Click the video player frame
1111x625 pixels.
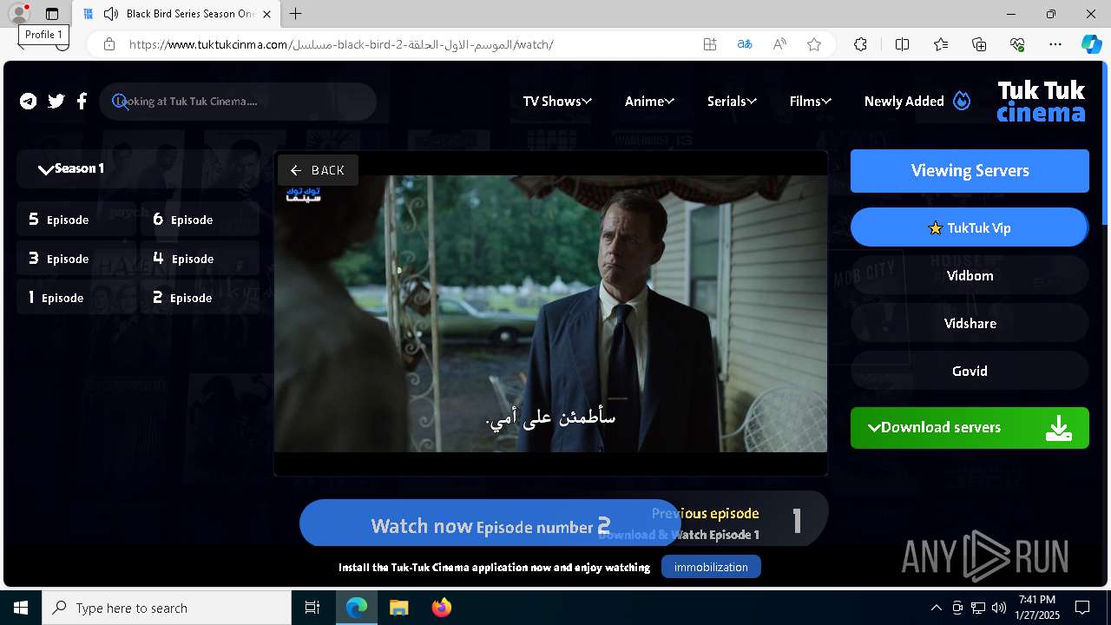click(550, 313)
